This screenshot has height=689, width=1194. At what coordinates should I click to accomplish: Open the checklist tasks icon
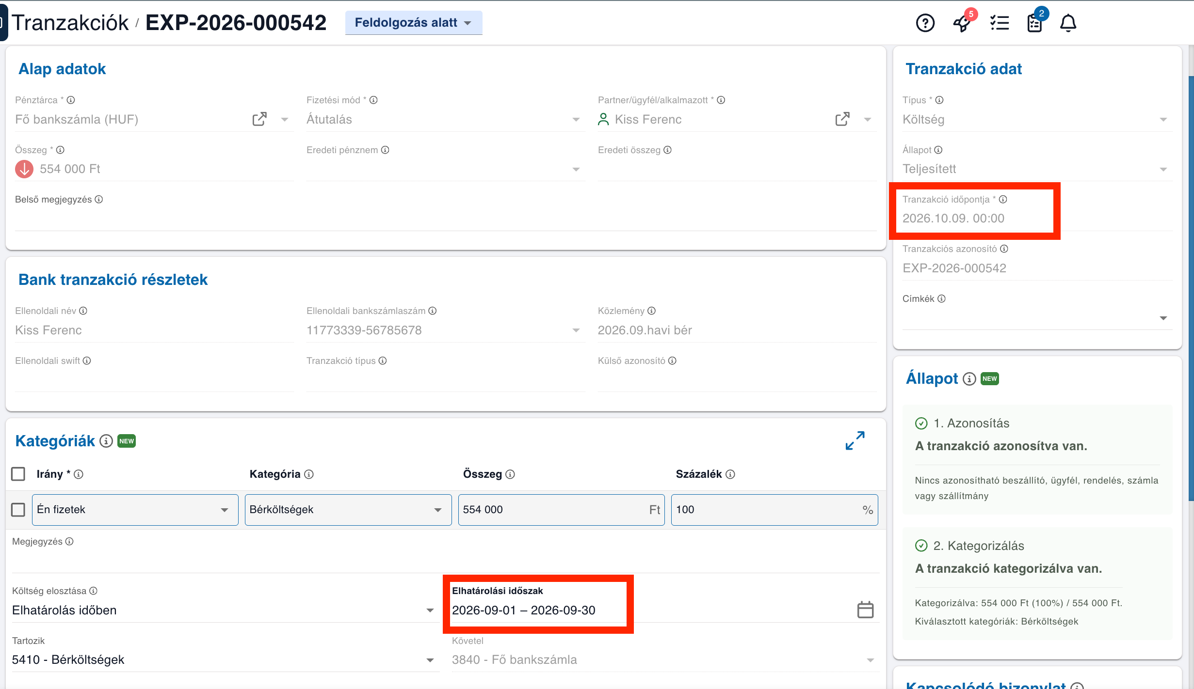click(1000, 23)
